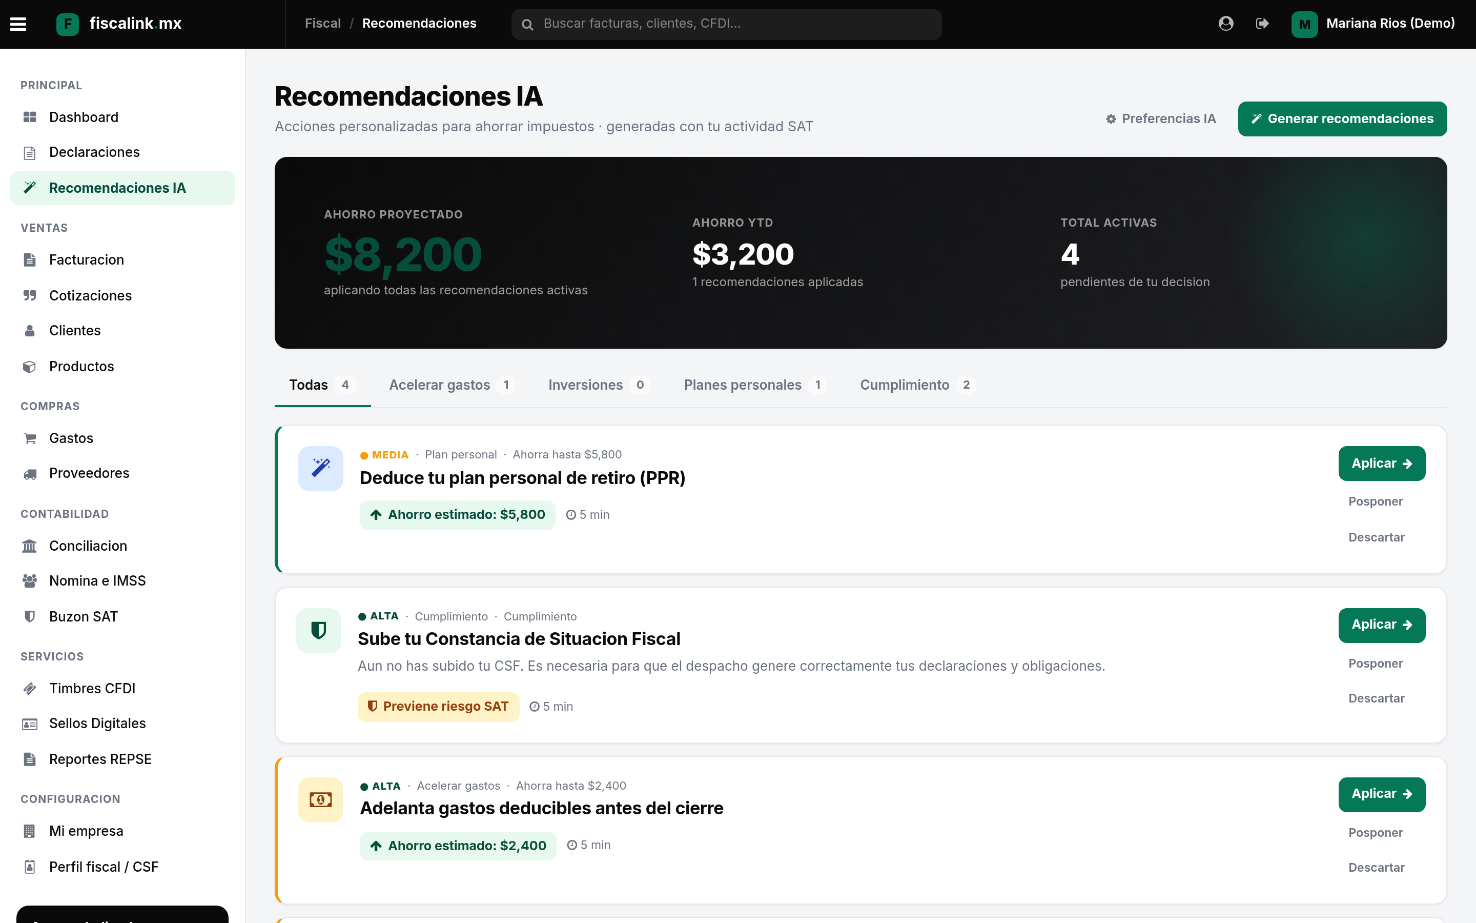Viewport: 1476px width, 923px height.
Task: Click the Mi empresa building icon
Action: [x=29, y=831]
